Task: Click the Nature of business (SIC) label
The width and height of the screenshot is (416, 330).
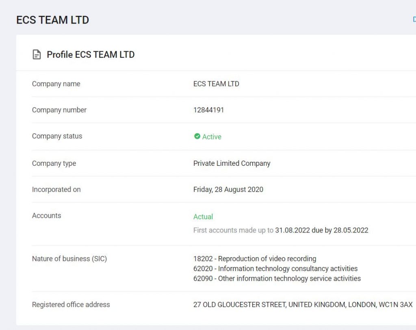Action: click(69, 259)
